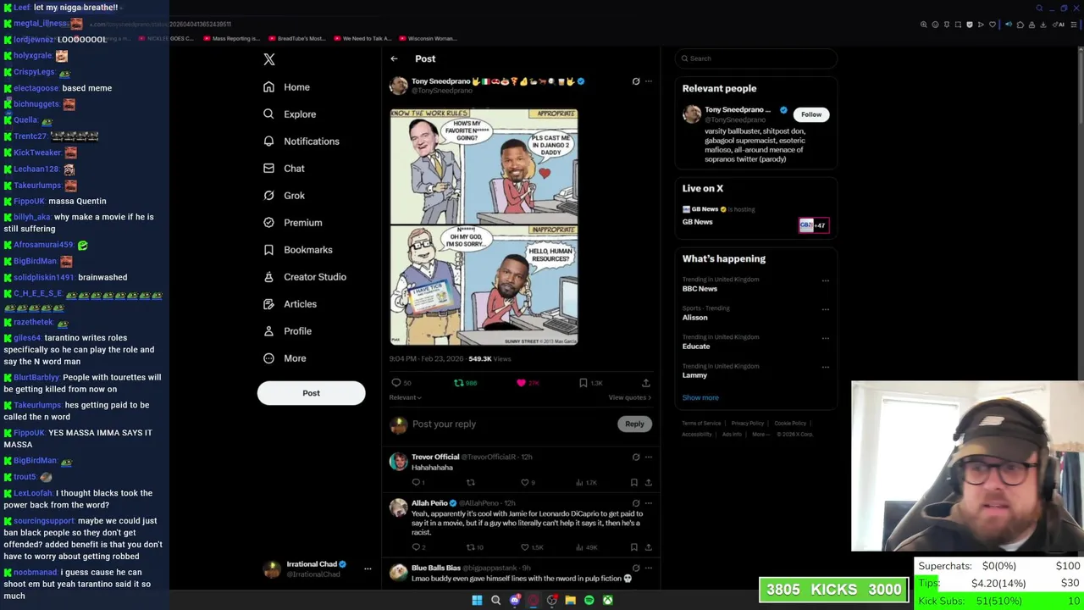The width and height of the screenshot is (1084, 610).
Task: Click the Reply button
Action: 634,424
